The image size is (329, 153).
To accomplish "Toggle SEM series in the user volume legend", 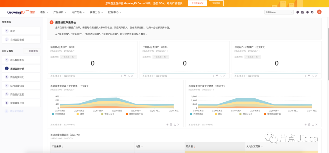I will click(x=219, y=114).
